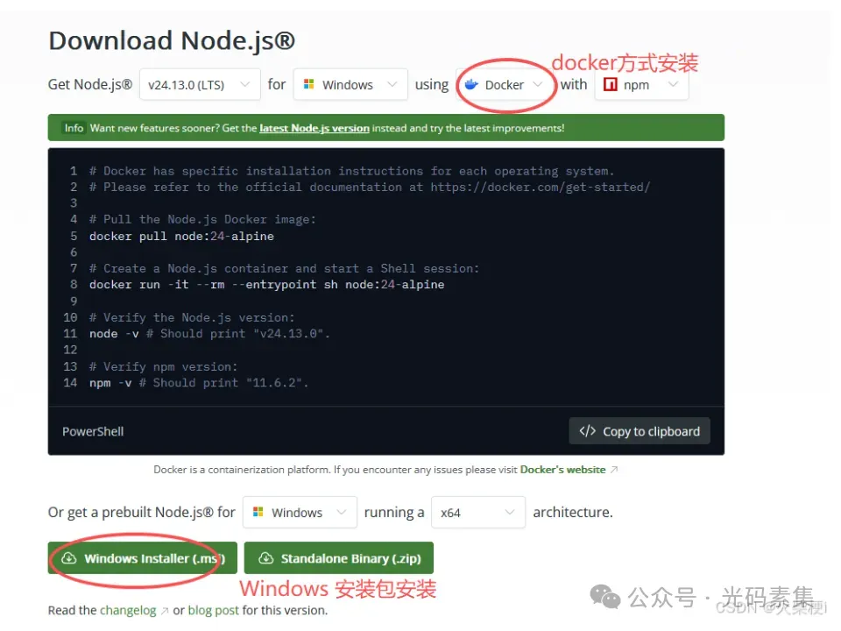The height and width of the screenshot is (631, 841).
Task: Click the '# Verify the Node.js version:' comment
Action: [192, 317]
